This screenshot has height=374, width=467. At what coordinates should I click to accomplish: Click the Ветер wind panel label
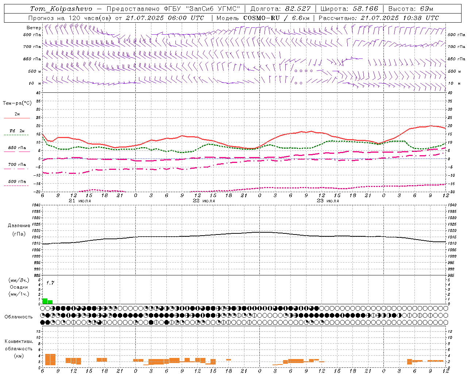pyautogui.click(x=34, y=28)
